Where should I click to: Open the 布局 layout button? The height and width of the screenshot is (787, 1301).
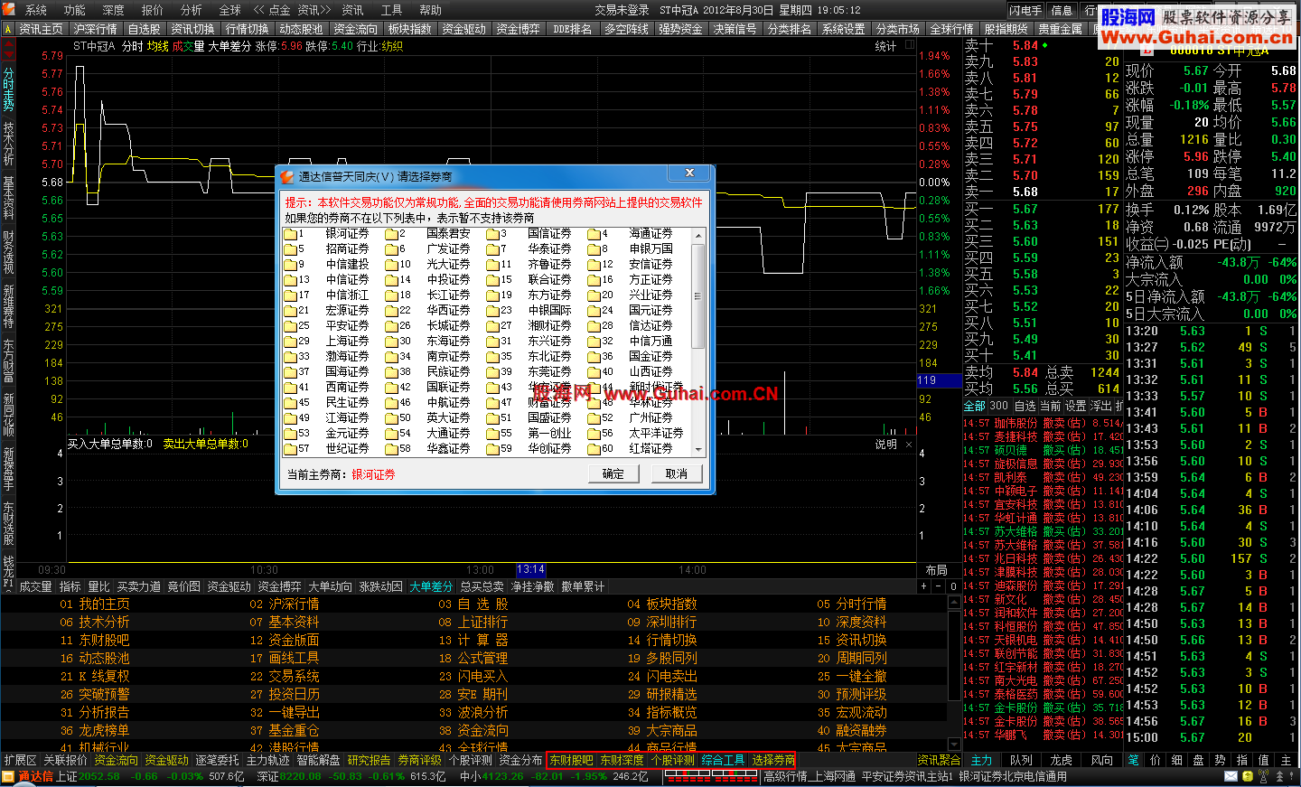[x=936, y=570]
